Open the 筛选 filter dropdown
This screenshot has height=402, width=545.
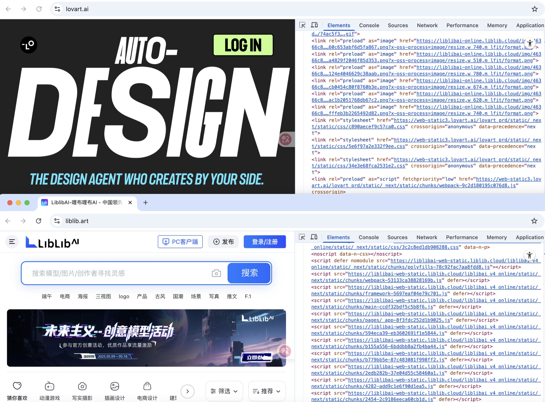click(x=224, y=391)
